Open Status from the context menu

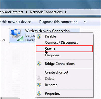pos(64,49)
